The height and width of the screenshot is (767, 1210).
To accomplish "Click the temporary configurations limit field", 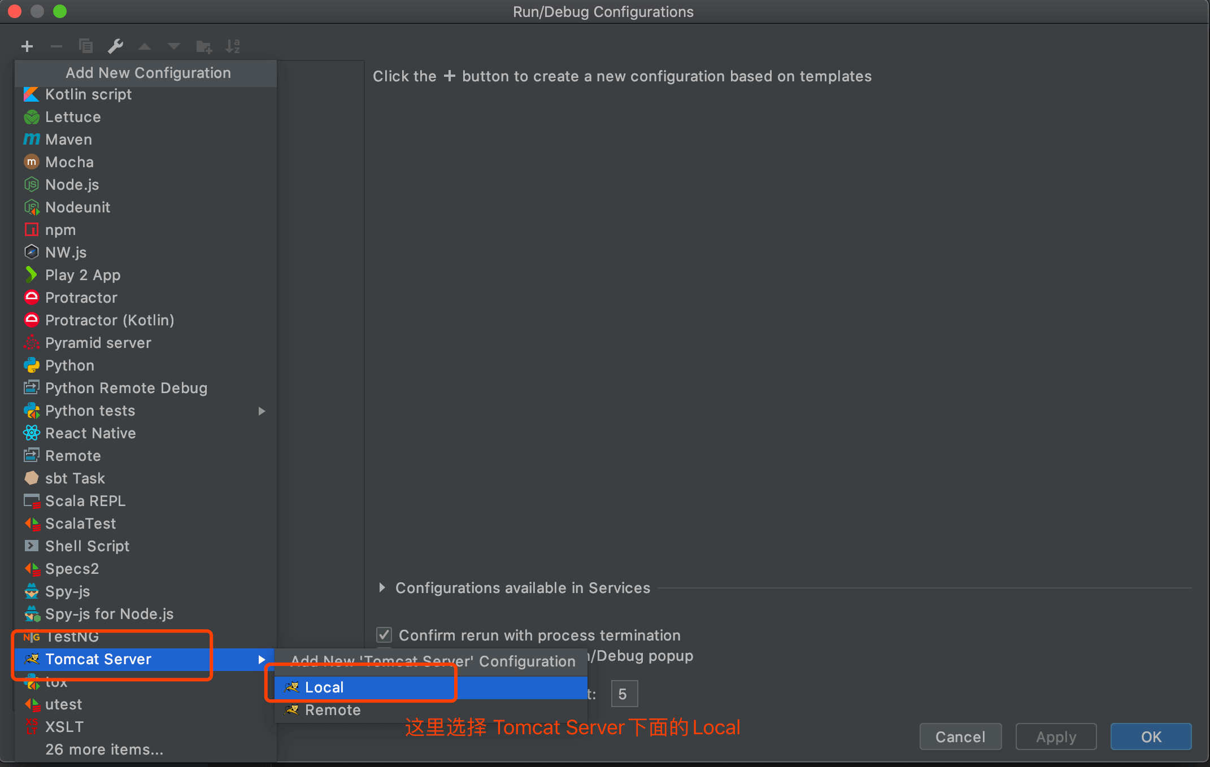I will click(624, 694).
